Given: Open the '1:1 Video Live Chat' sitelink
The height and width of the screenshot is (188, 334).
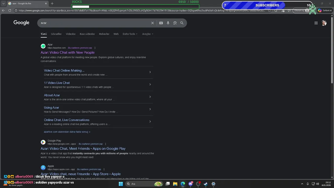Looking at the screenshot, I should [57, 83].
